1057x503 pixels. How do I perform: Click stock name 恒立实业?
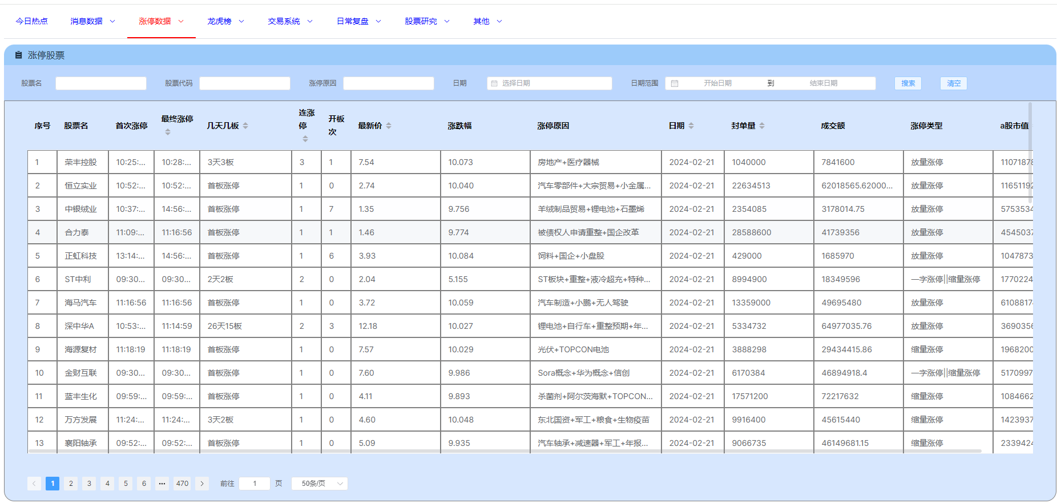[81, 186]
